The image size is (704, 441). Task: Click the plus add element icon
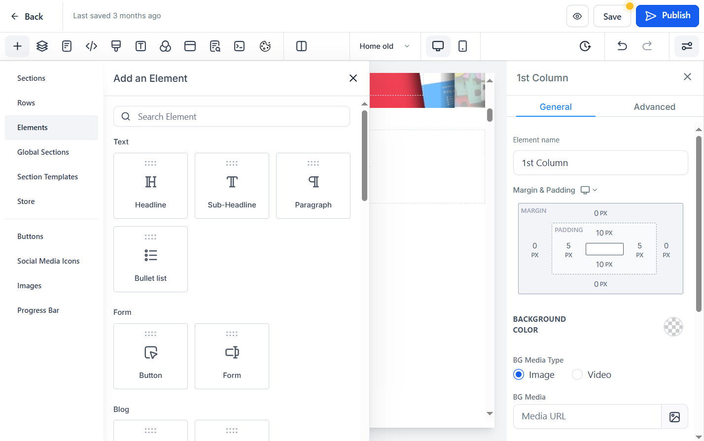point(17,46)
